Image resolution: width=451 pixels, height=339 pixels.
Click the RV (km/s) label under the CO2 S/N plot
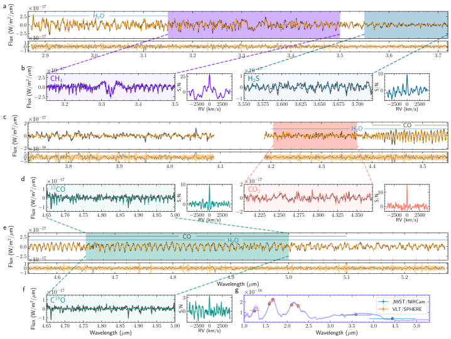pos(406,220)
